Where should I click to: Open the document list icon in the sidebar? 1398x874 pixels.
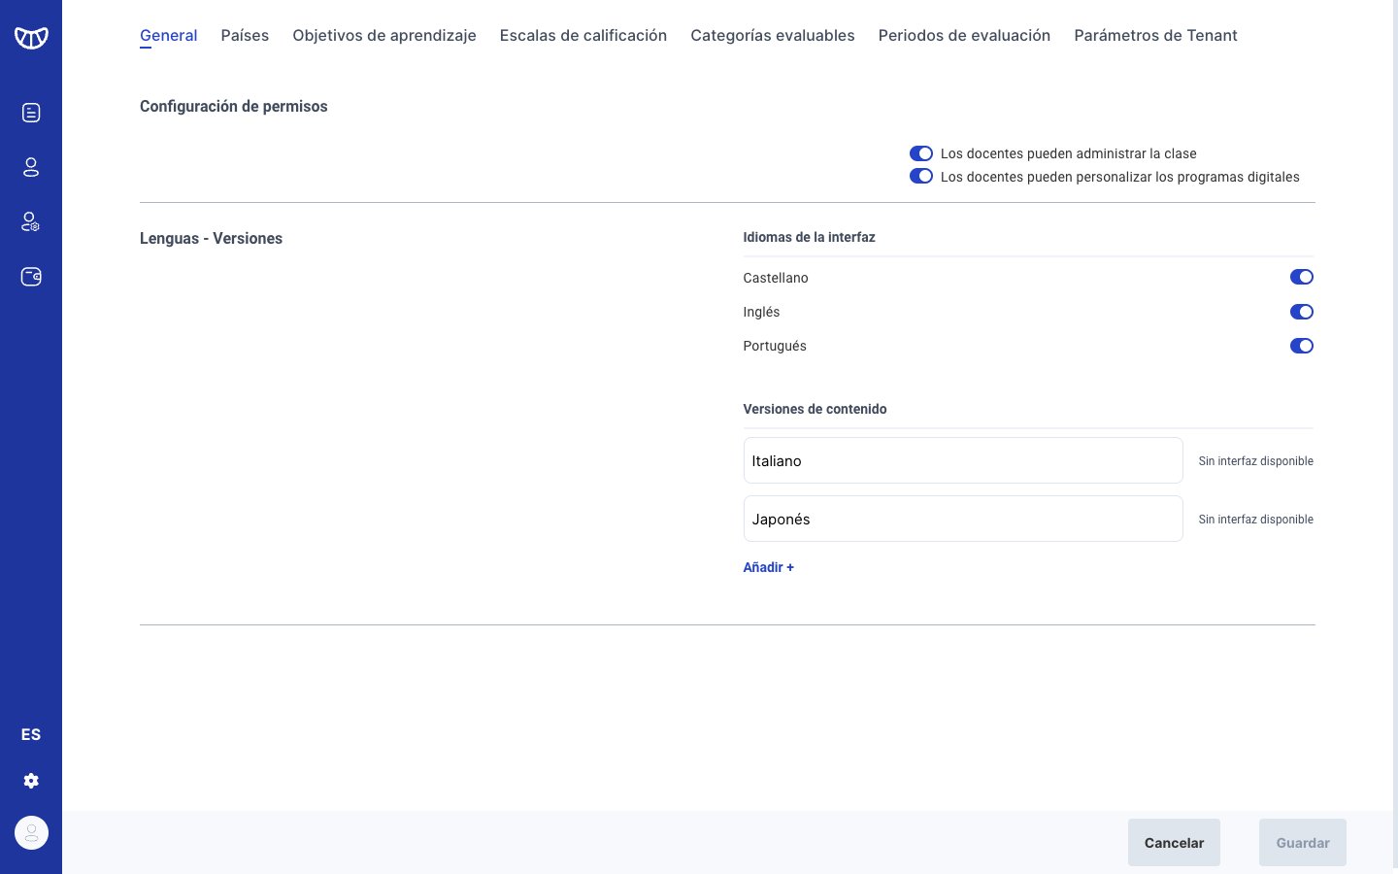(31, 113)
